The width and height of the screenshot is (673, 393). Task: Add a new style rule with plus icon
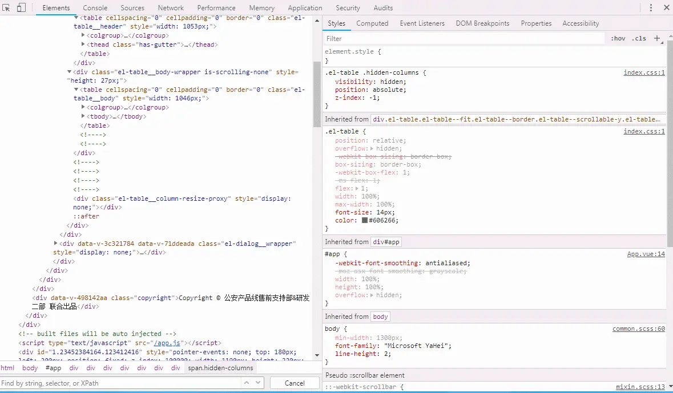[x=656, y=38]
